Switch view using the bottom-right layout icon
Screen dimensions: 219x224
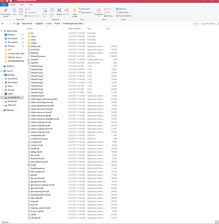pyautogui.click(x=216, y=222)
